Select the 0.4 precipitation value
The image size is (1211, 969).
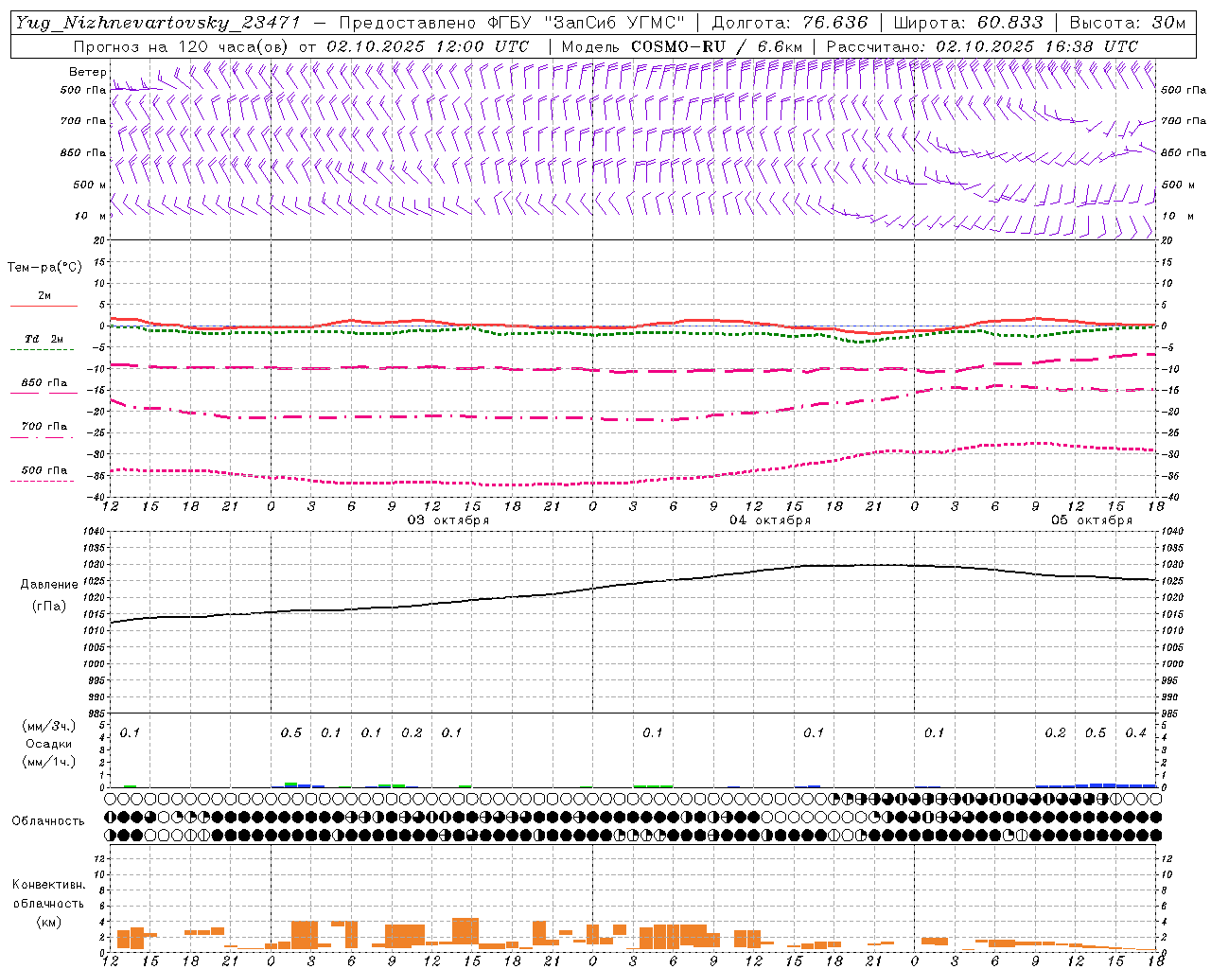coord(1135,733)
